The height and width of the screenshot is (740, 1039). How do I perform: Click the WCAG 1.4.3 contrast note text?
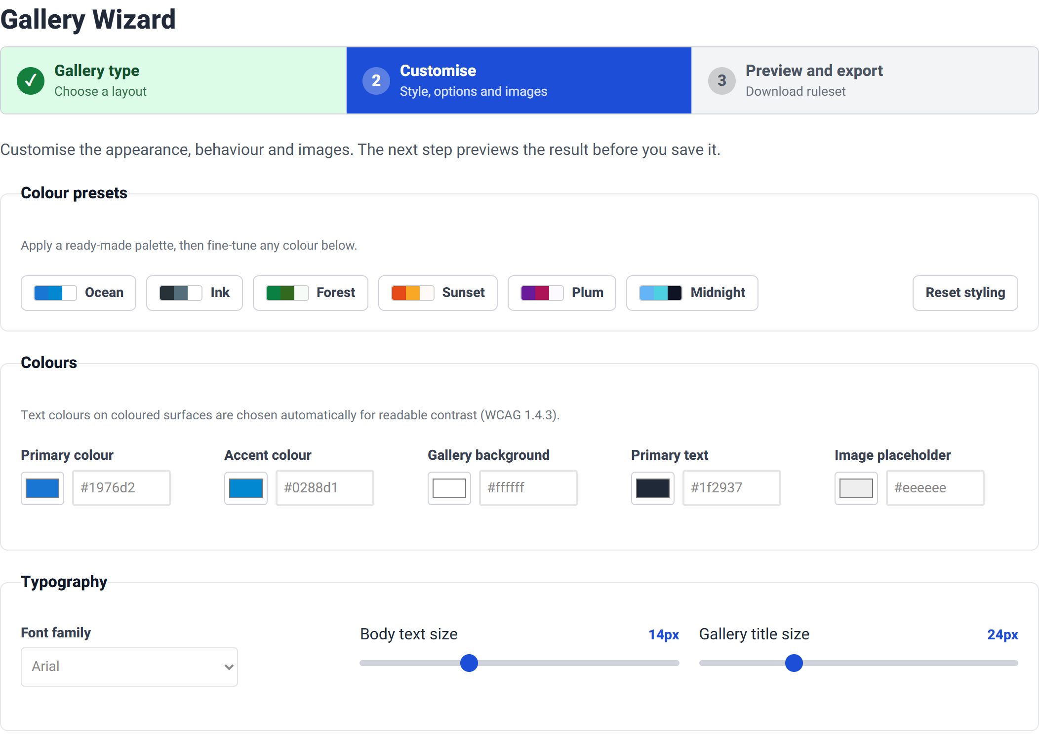point(290,415)
